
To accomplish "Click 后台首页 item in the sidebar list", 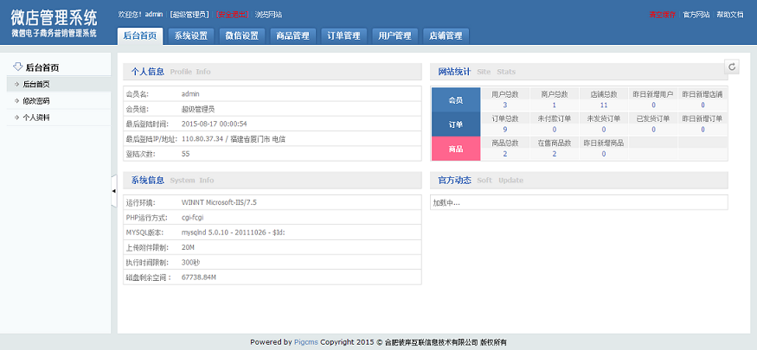I will [x=36, y=84].
